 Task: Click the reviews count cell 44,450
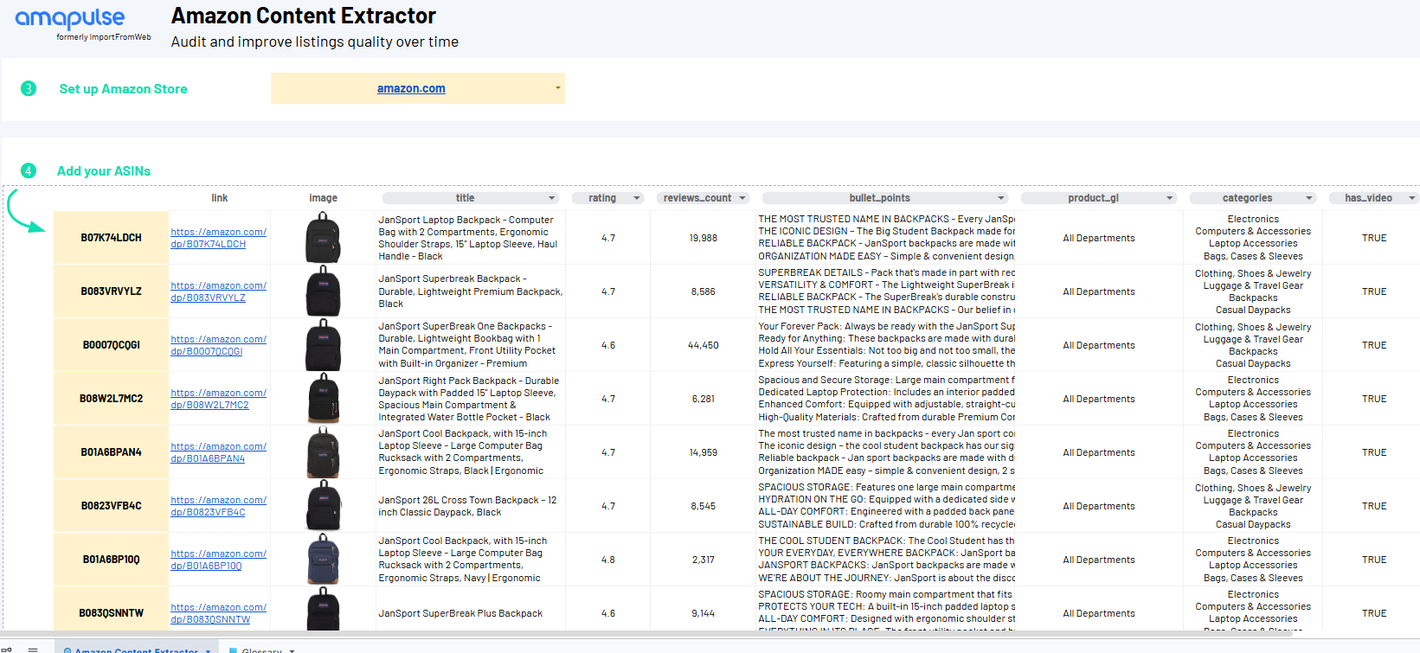(x=704, y=345)
